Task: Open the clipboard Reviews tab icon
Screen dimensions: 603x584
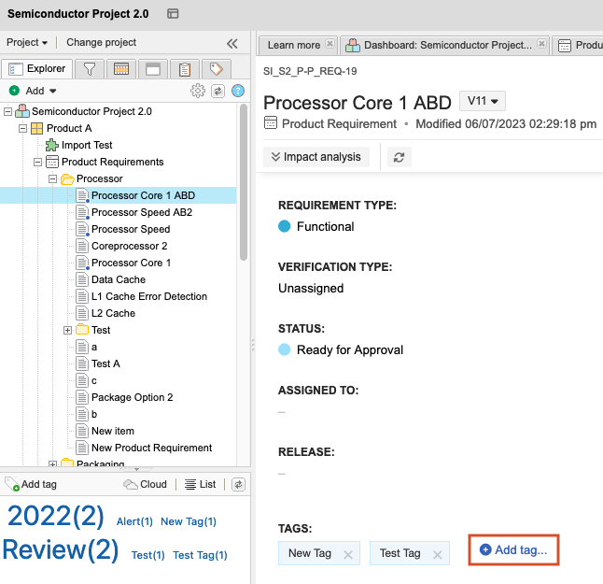Action: pos(185,69)
